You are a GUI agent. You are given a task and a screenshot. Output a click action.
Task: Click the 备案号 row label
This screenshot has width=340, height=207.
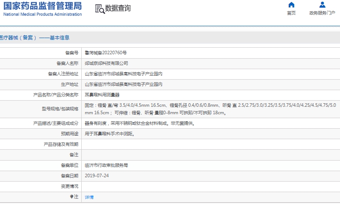pos(72,53)
